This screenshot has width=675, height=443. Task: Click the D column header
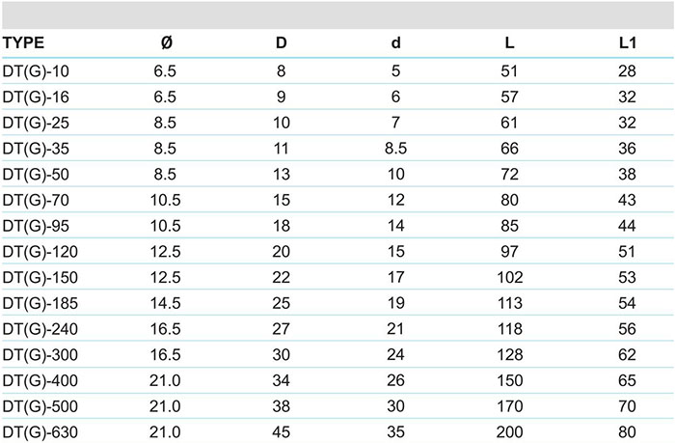tap(282, 42)
